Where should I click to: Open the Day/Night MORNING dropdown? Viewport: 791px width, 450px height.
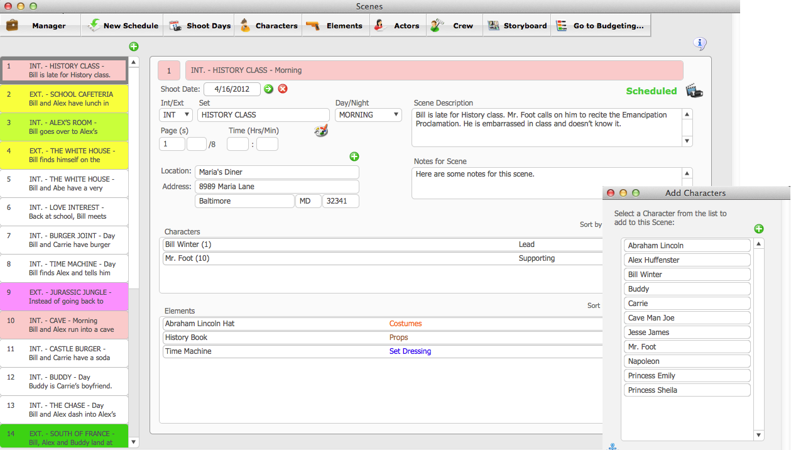coord(368,115)
